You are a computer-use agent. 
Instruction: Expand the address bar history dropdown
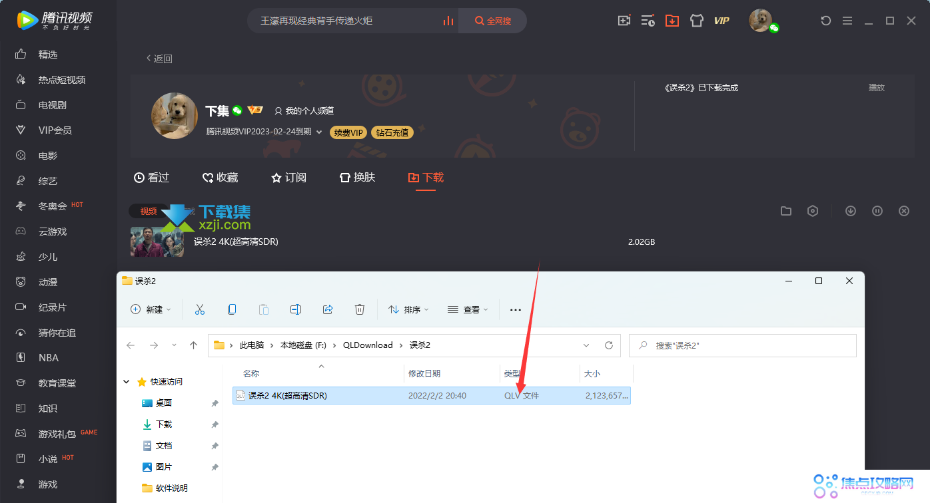[586, 345]
